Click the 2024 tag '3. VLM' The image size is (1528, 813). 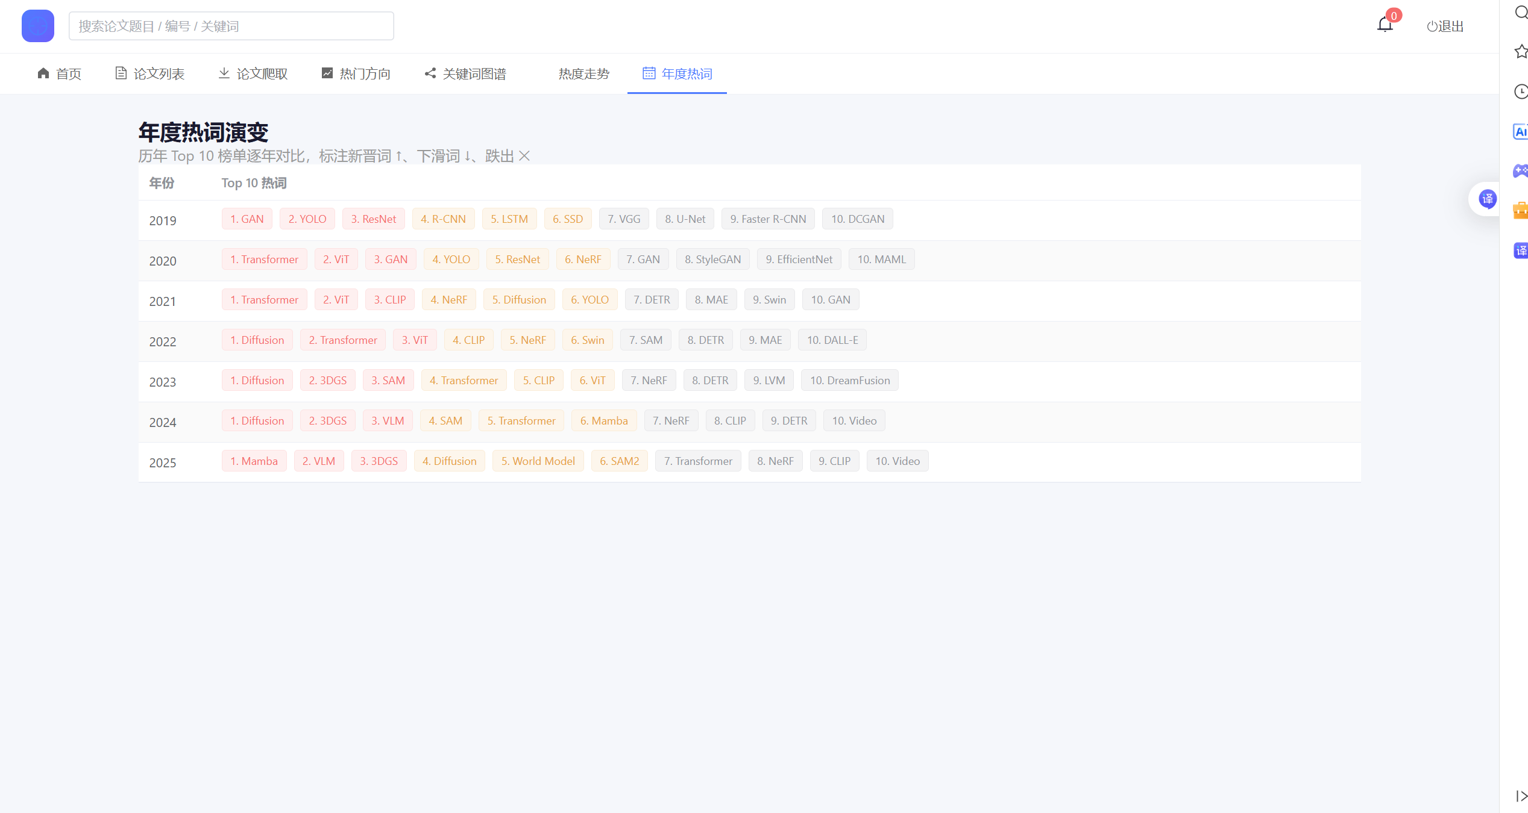388,421
